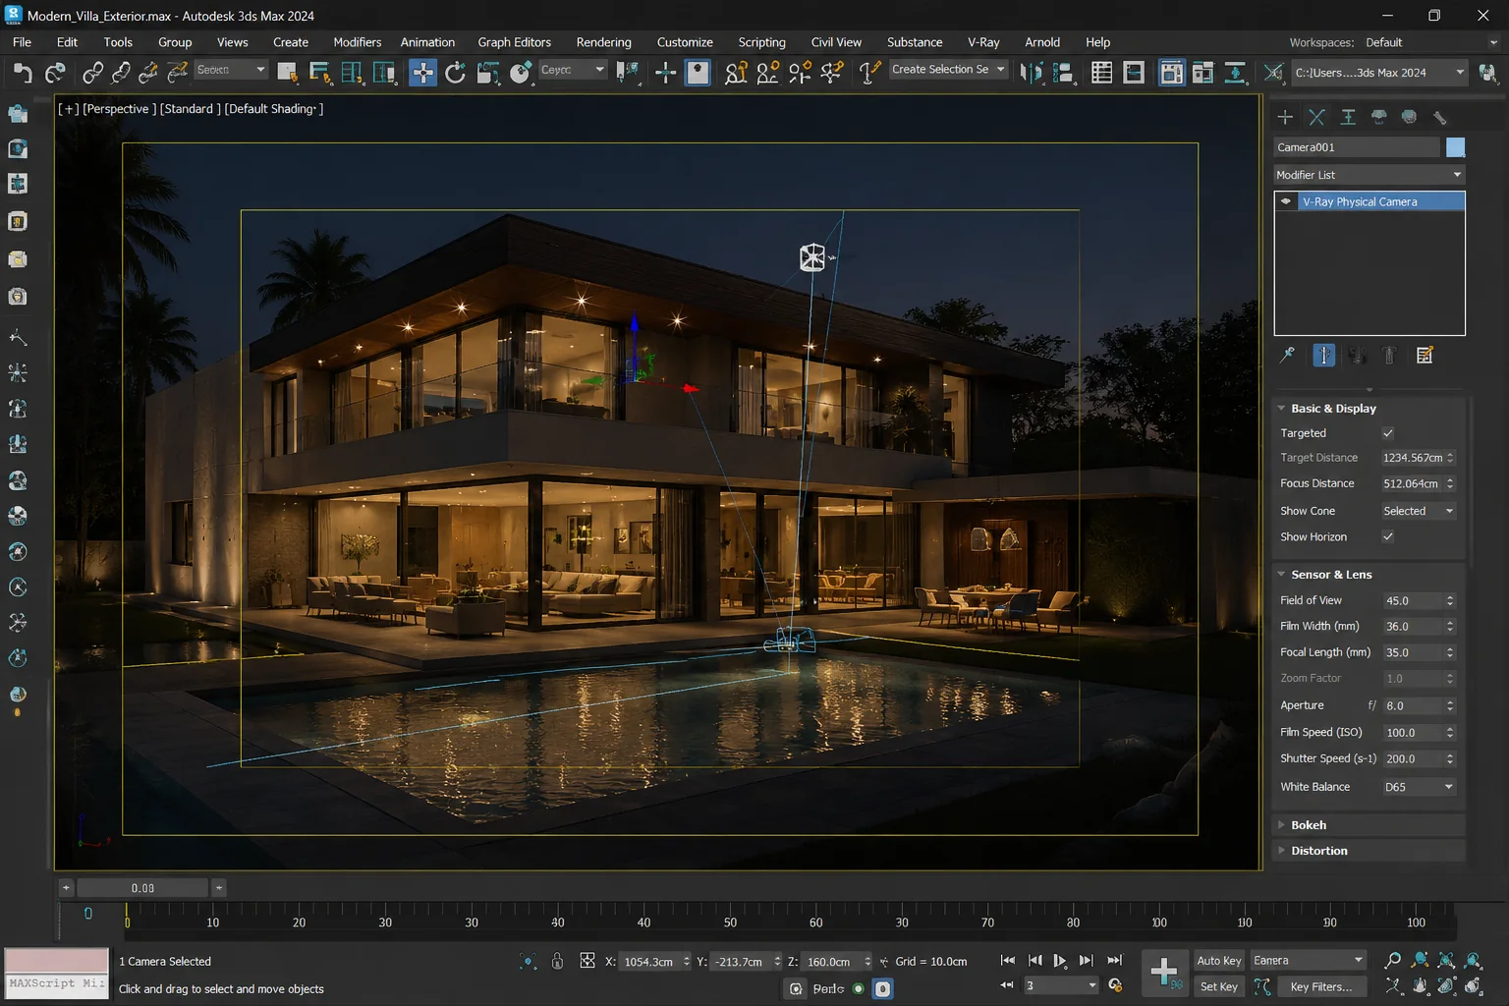Screen dimensions: 1509x1006
Task: Hide the V-Ray Physical Camera eye icon
Action: (x=1286, y=201)
